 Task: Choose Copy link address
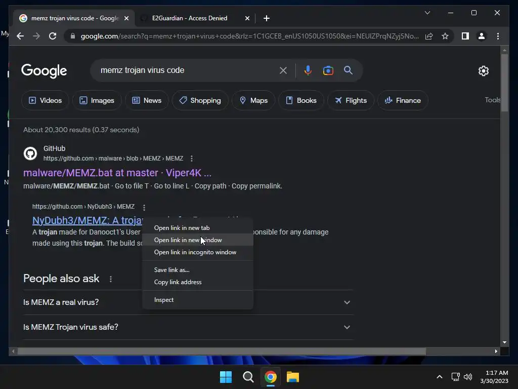198,282
